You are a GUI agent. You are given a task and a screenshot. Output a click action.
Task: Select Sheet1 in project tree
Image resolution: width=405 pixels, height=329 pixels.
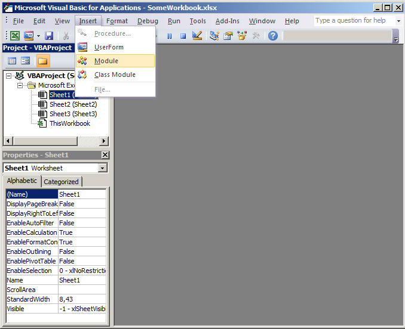[62, 95]
